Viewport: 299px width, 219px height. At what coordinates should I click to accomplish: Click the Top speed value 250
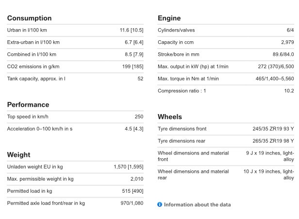[x=139, y=117]
